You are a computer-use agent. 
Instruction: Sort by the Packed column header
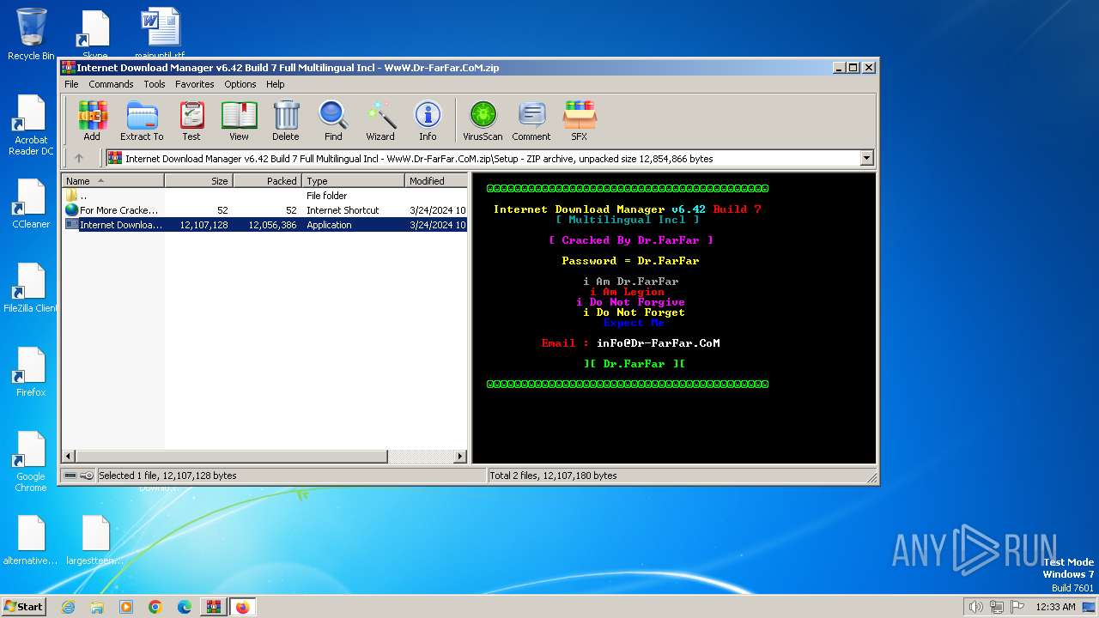pyautogui.click(x=267, y=181)
